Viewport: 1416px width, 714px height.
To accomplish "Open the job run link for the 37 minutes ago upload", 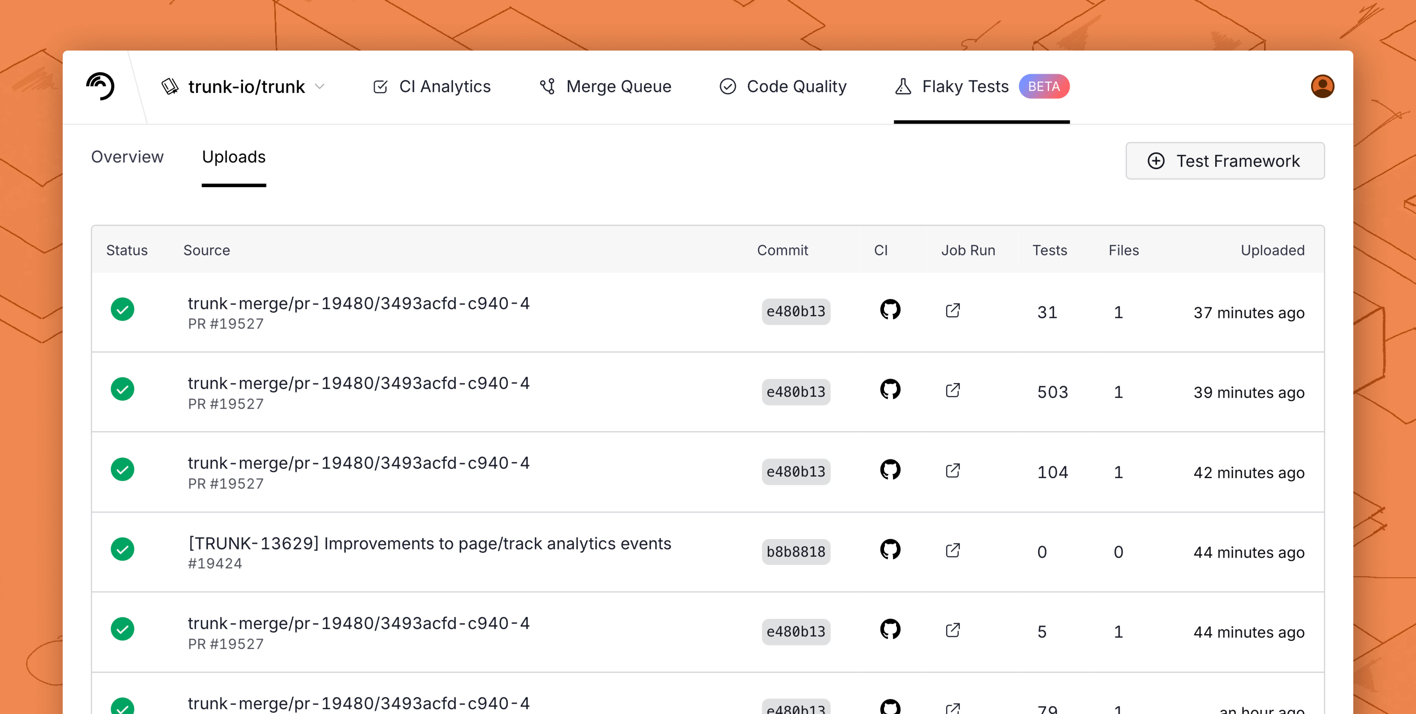I will tap(953, 310).
